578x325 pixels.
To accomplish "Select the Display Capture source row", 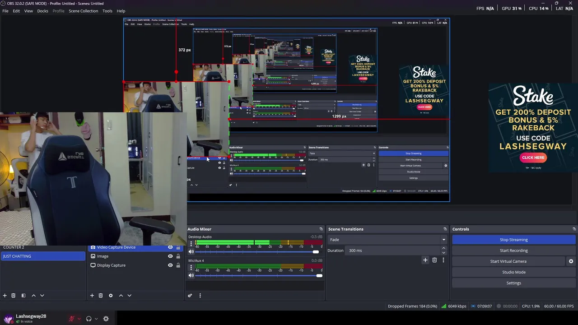I will (x=135, y=265).
